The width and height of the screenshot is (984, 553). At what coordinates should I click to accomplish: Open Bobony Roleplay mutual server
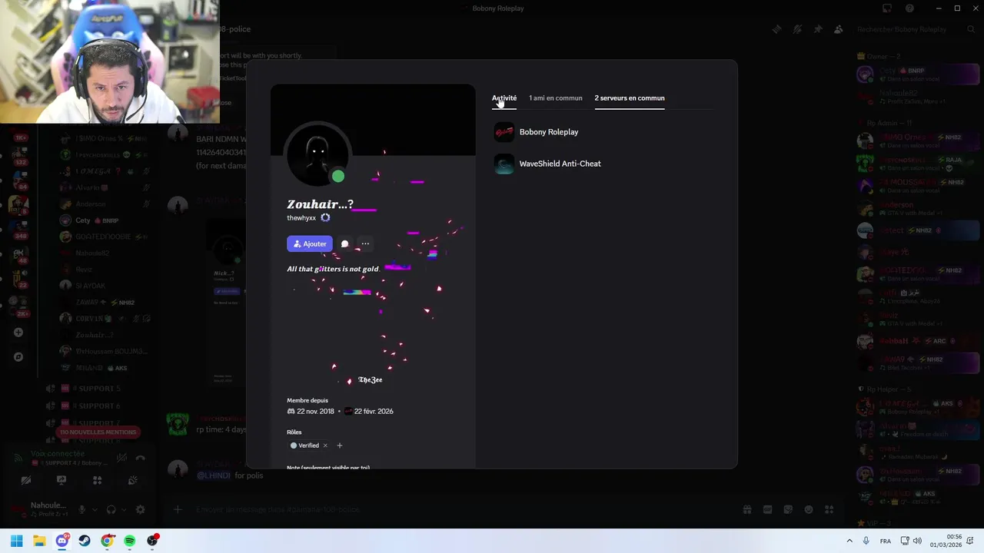coord(537,132)
